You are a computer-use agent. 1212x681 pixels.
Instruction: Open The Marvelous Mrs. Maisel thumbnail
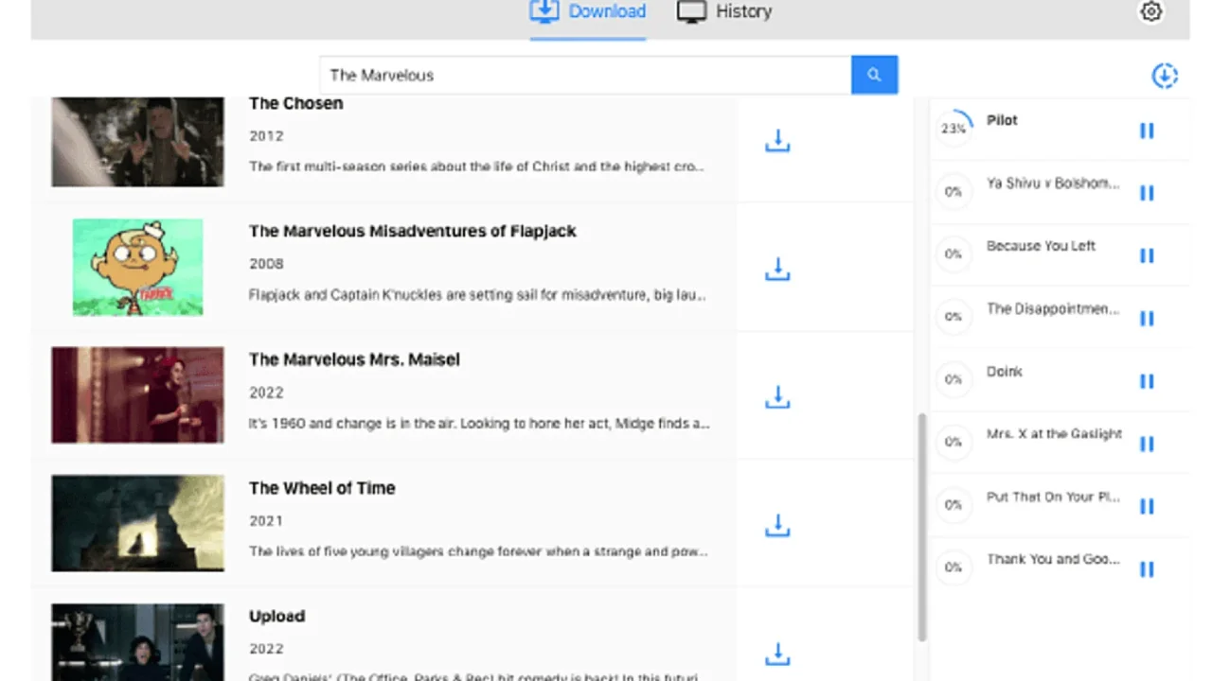138,394
